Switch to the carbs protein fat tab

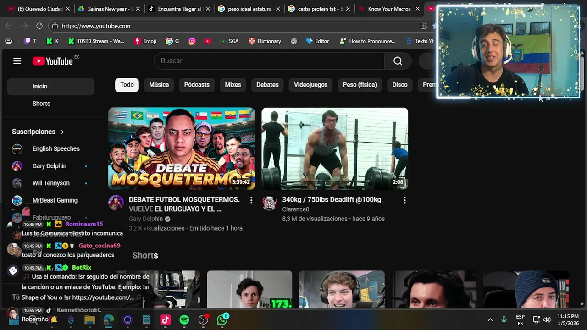pyautogui.click(x=320, y=9)
